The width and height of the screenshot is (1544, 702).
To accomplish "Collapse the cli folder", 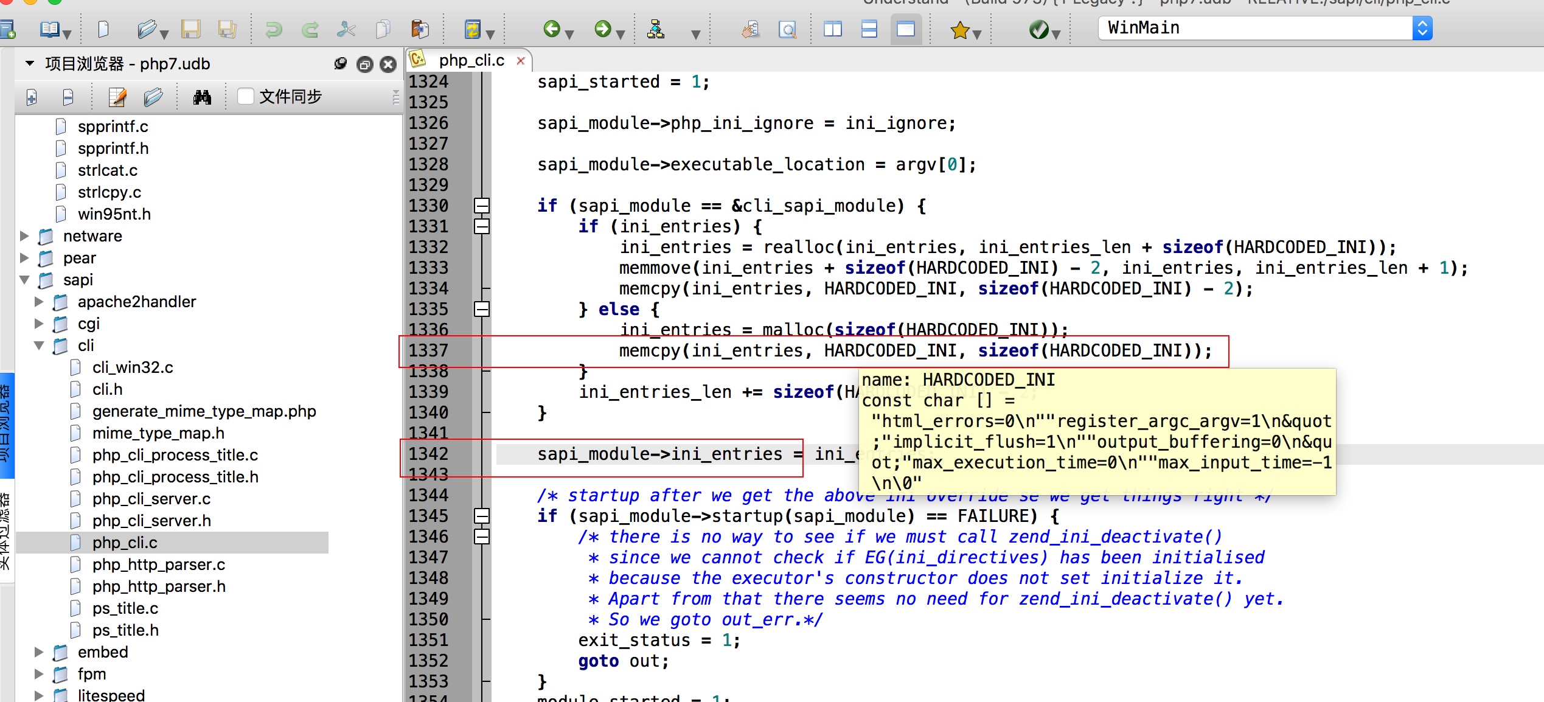I will tap(39, 346).
